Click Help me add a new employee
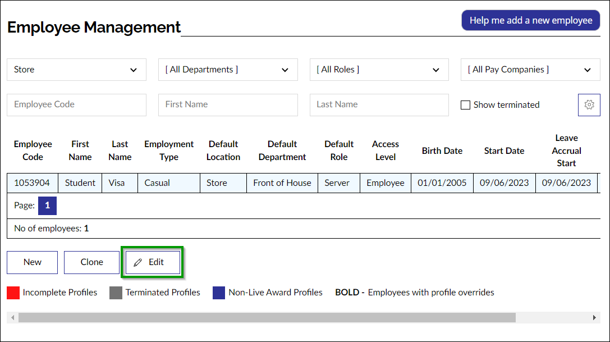Screen dimensions: 610x342 point(530,20)
